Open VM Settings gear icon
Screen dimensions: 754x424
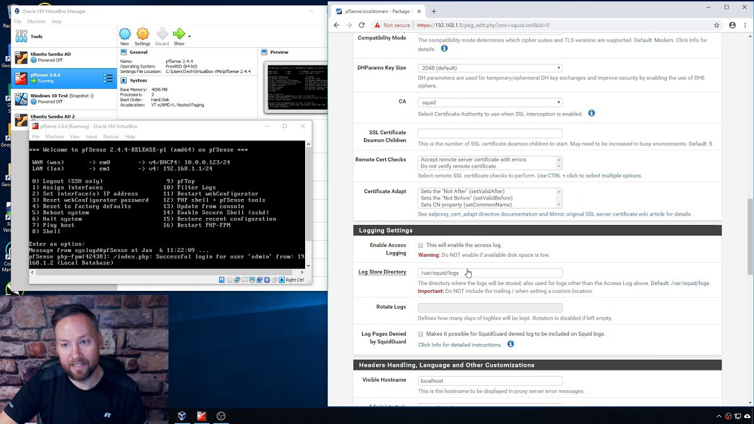(143, 34)
